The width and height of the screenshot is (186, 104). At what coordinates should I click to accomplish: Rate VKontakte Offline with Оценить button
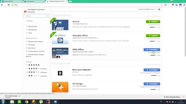[153, 36]
